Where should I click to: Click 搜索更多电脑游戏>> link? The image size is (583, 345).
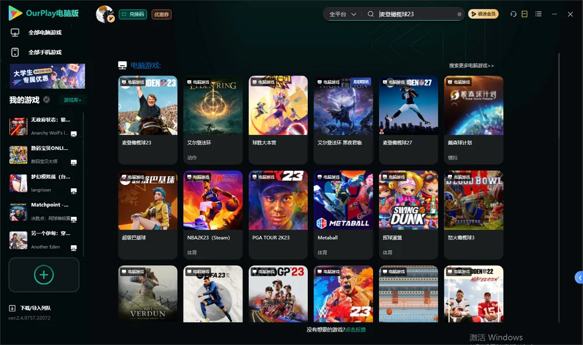point(472,66)
